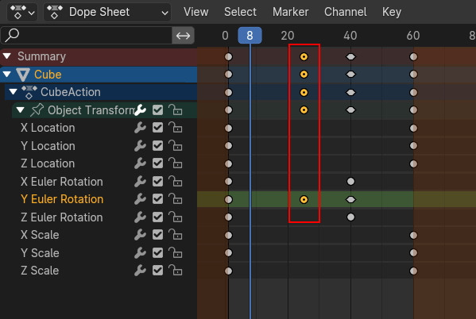
Task: Lock the X Euler Rotation channel
Action: point(175,181)
